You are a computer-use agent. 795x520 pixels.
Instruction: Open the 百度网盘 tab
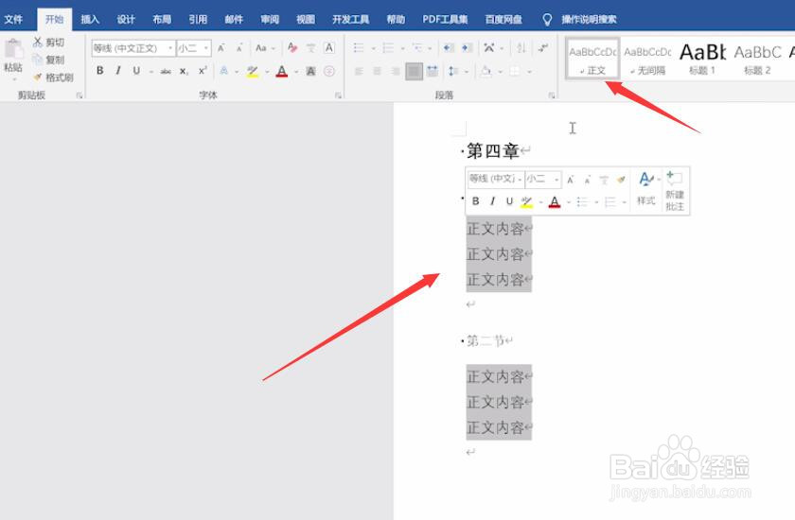tap(503, 20)
